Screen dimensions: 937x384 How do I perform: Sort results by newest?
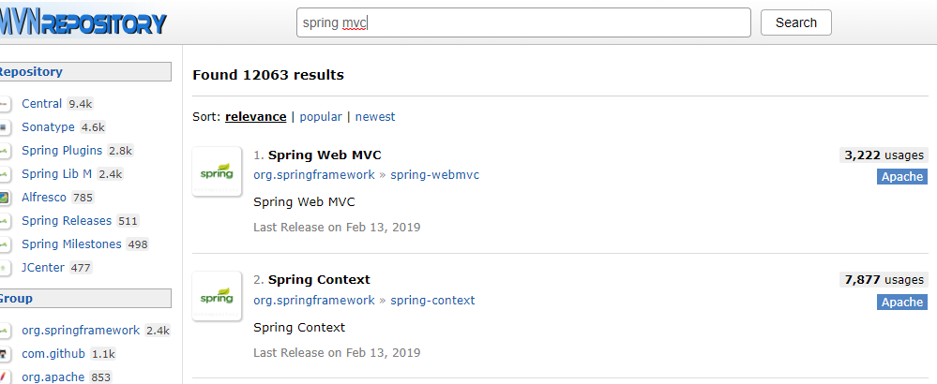pos(375,117)
